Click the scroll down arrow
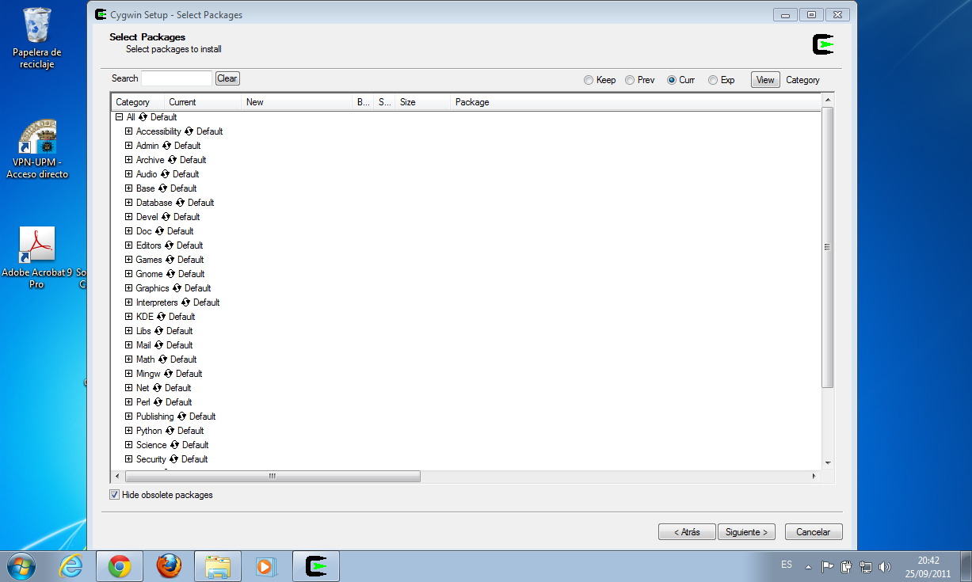 tap(828, 463)
